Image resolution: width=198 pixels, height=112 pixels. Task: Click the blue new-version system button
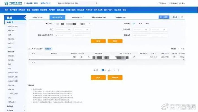click(164, 17)
